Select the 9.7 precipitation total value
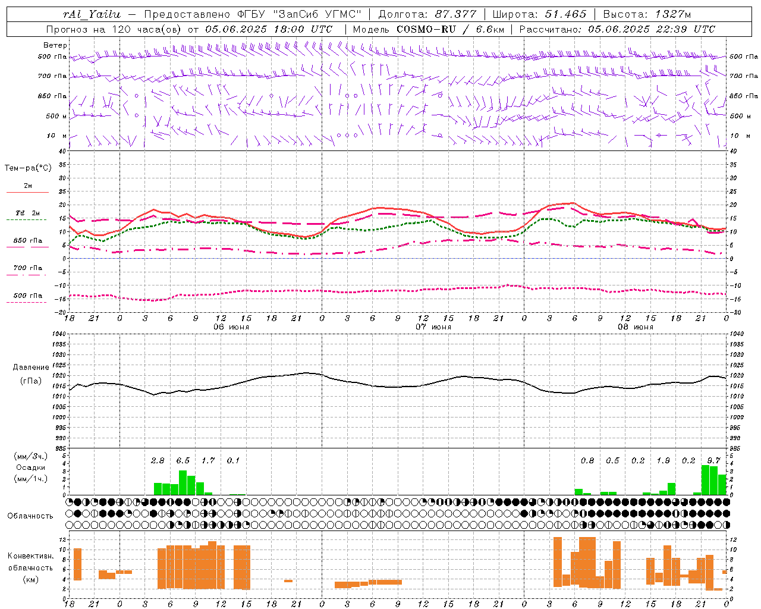This screenshot has height=609, width=761. tap(714, 461)
